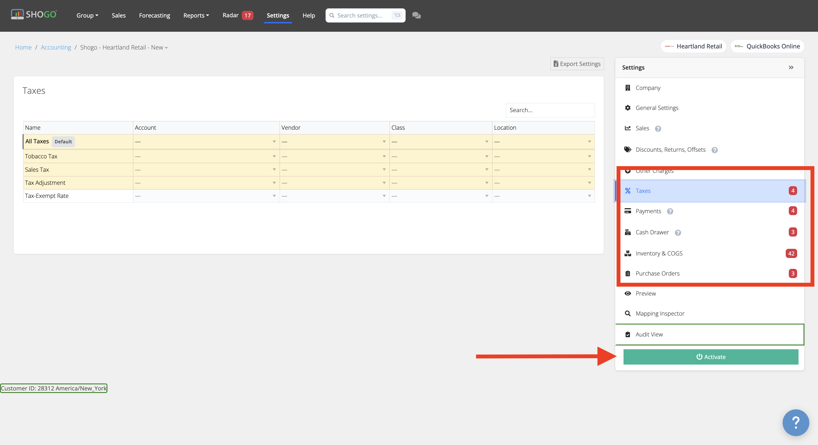818x445 pixels.
Task: Go to Accounting breadcrumb link
Action: click(56, 47)
